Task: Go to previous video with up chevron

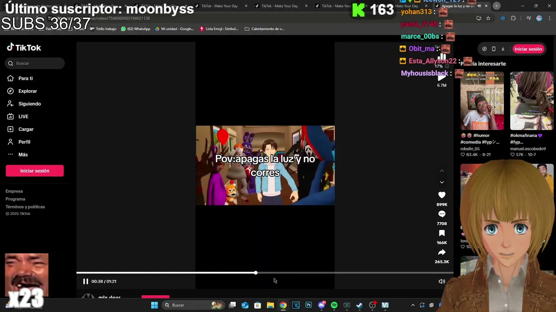Action: (442, 171)
